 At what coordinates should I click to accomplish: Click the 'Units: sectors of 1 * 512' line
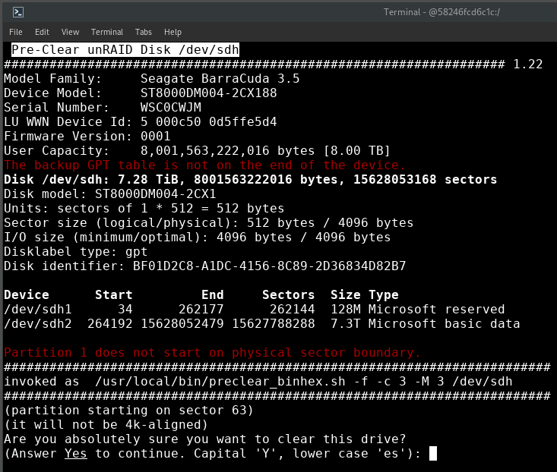144,209
